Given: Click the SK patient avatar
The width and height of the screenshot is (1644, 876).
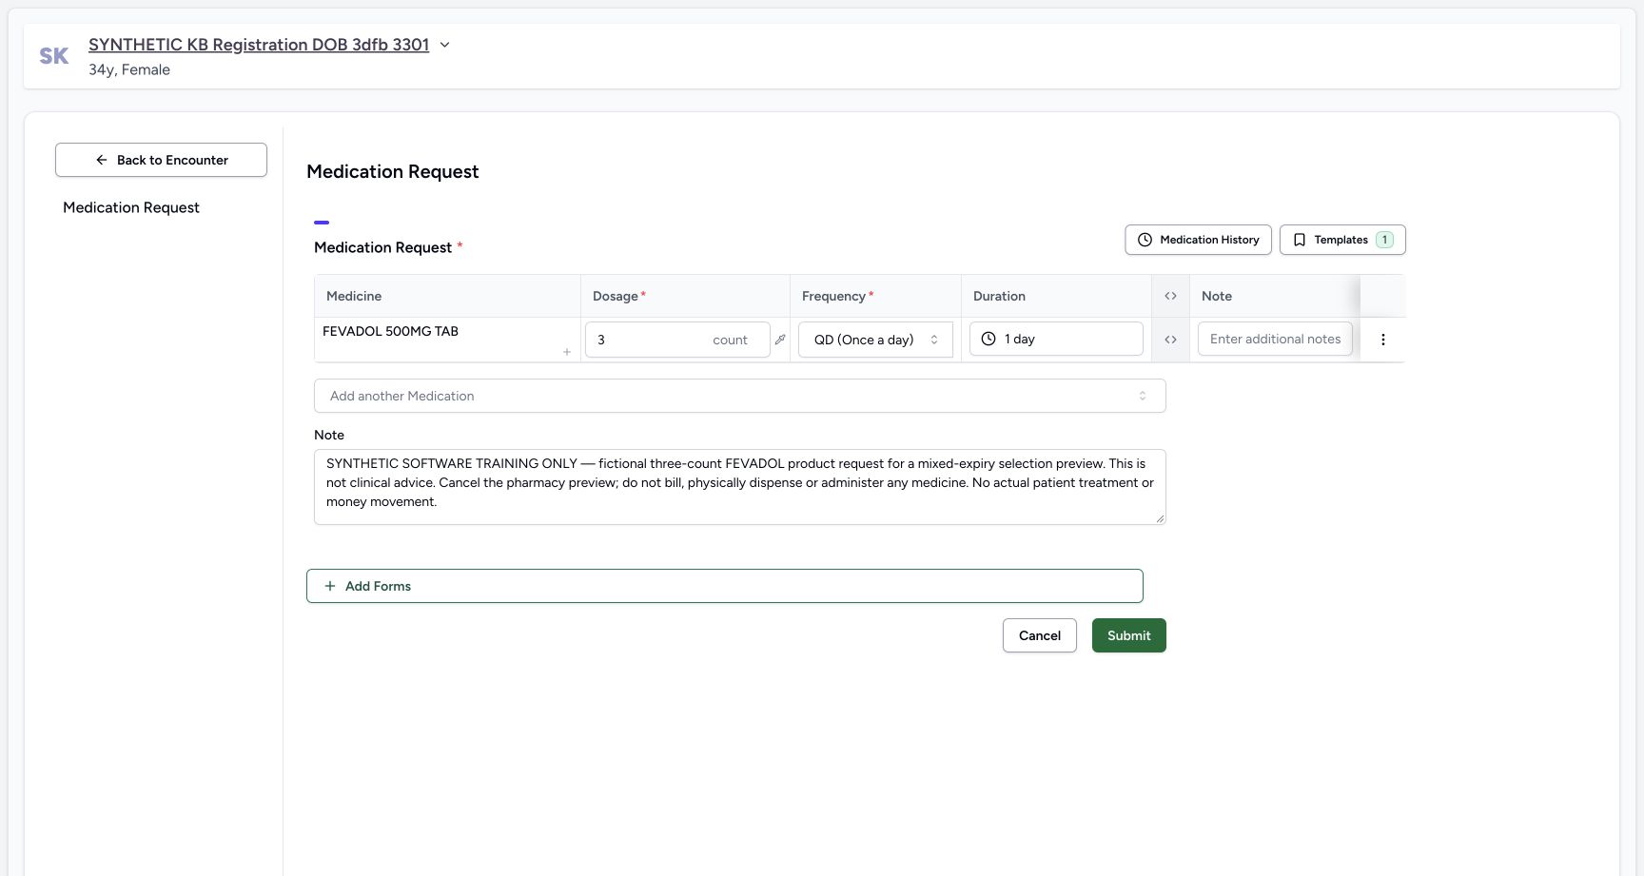Looking at the screenshot, I should 54,56.
